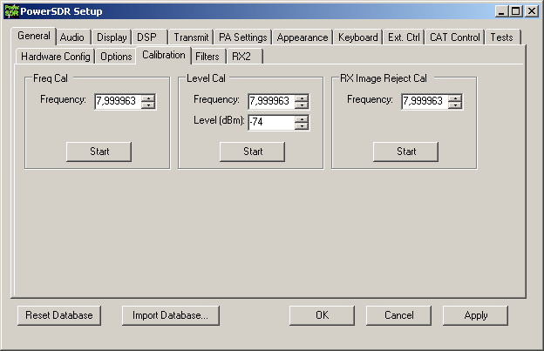The height and width of the screenshot is (351, 544).
Task: Open the Display tab
Action: (x=112, y=37)
